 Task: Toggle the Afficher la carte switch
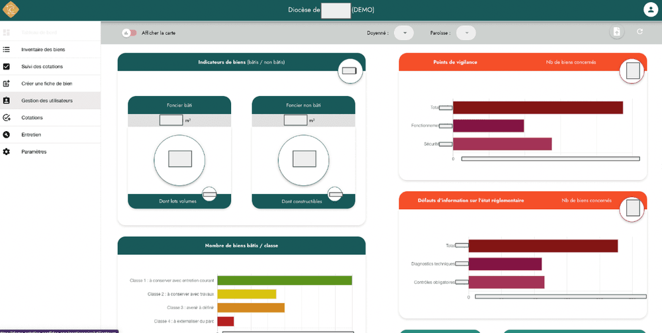click(129, 33)
